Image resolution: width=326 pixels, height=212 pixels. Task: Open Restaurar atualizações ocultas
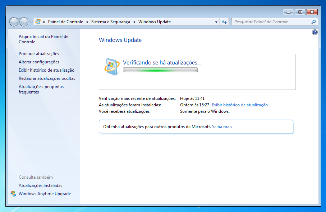coord(47,78)
